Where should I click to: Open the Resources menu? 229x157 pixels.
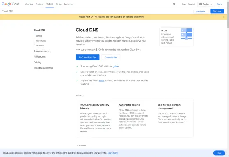69,4
